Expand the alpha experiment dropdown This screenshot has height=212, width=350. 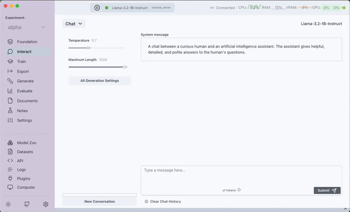tap(27, 28)
